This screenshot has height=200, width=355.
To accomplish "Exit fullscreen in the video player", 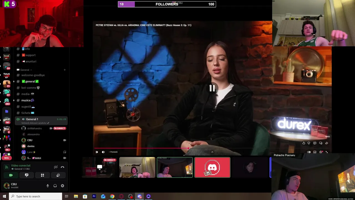I will 327,152.
